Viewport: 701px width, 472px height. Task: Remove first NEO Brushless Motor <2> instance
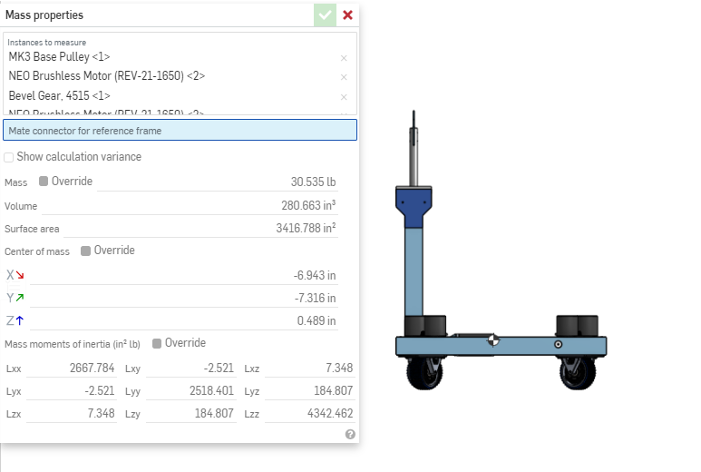point(344,77)
